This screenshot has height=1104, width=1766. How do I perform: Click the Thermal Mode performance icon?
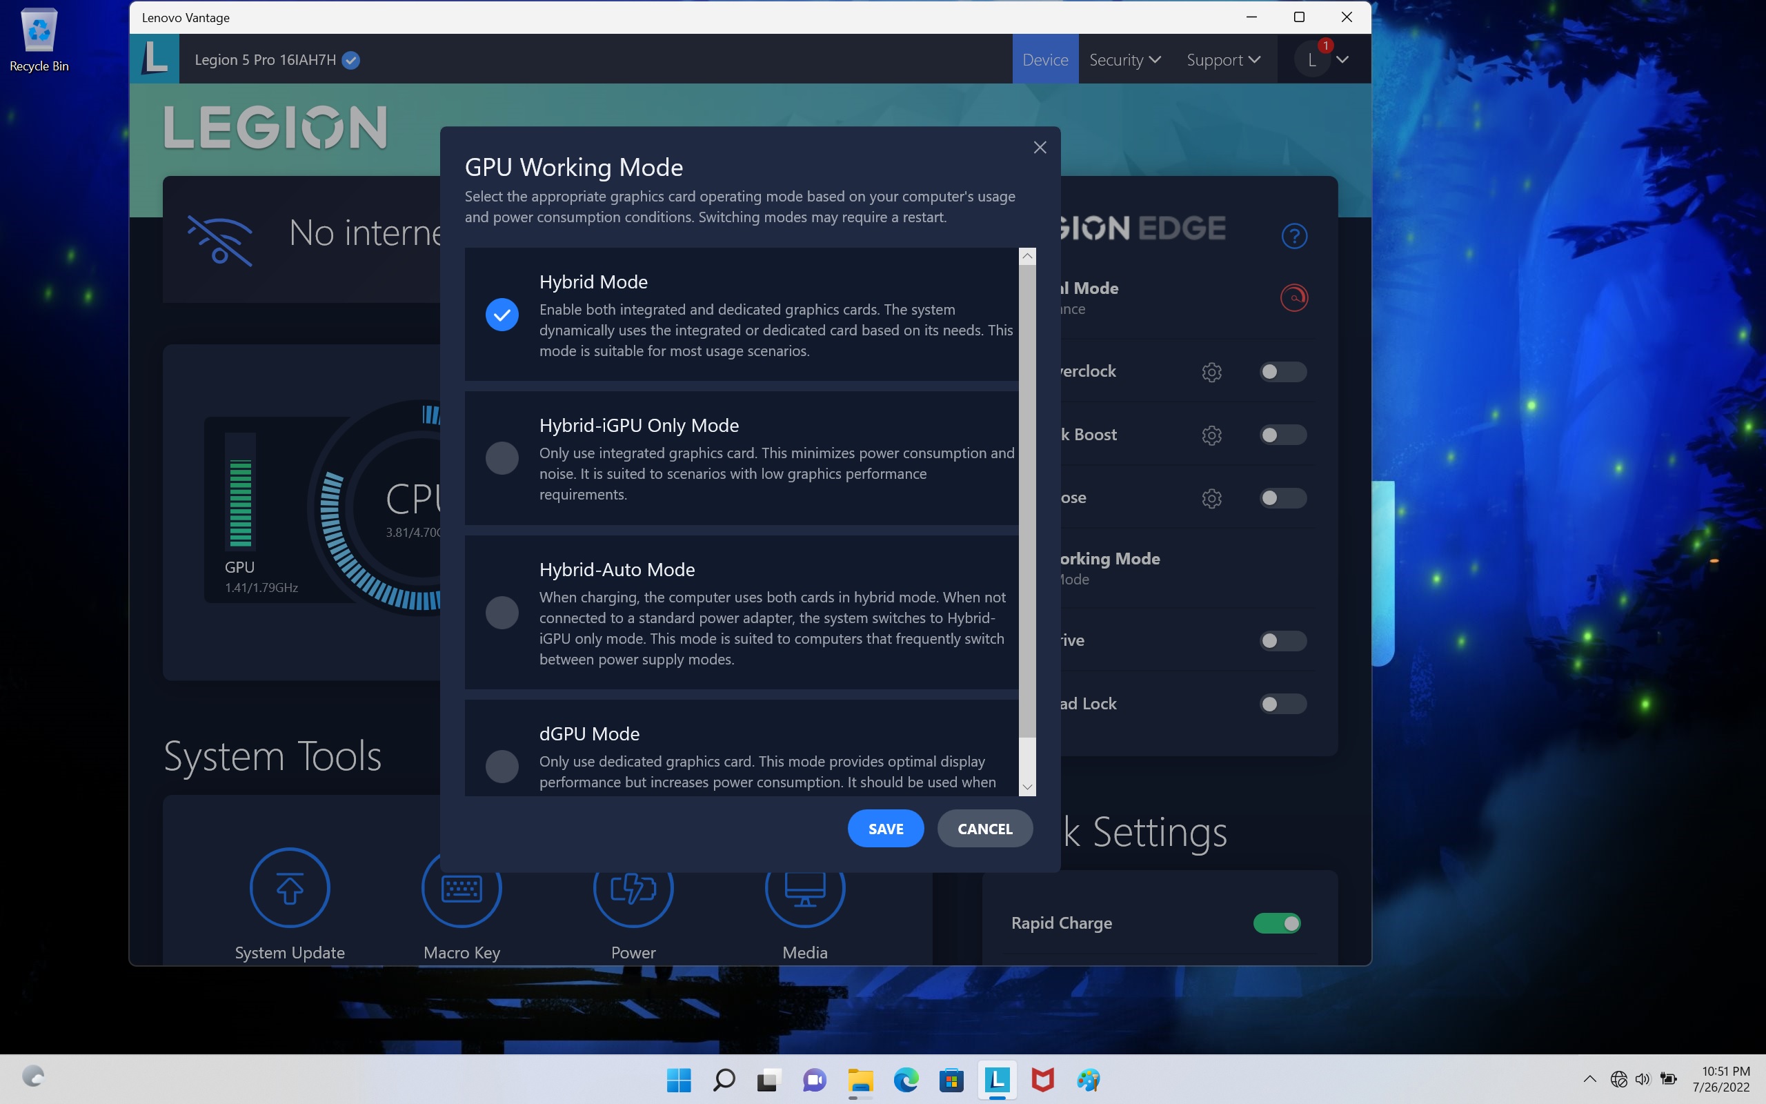click(1294, 298)
